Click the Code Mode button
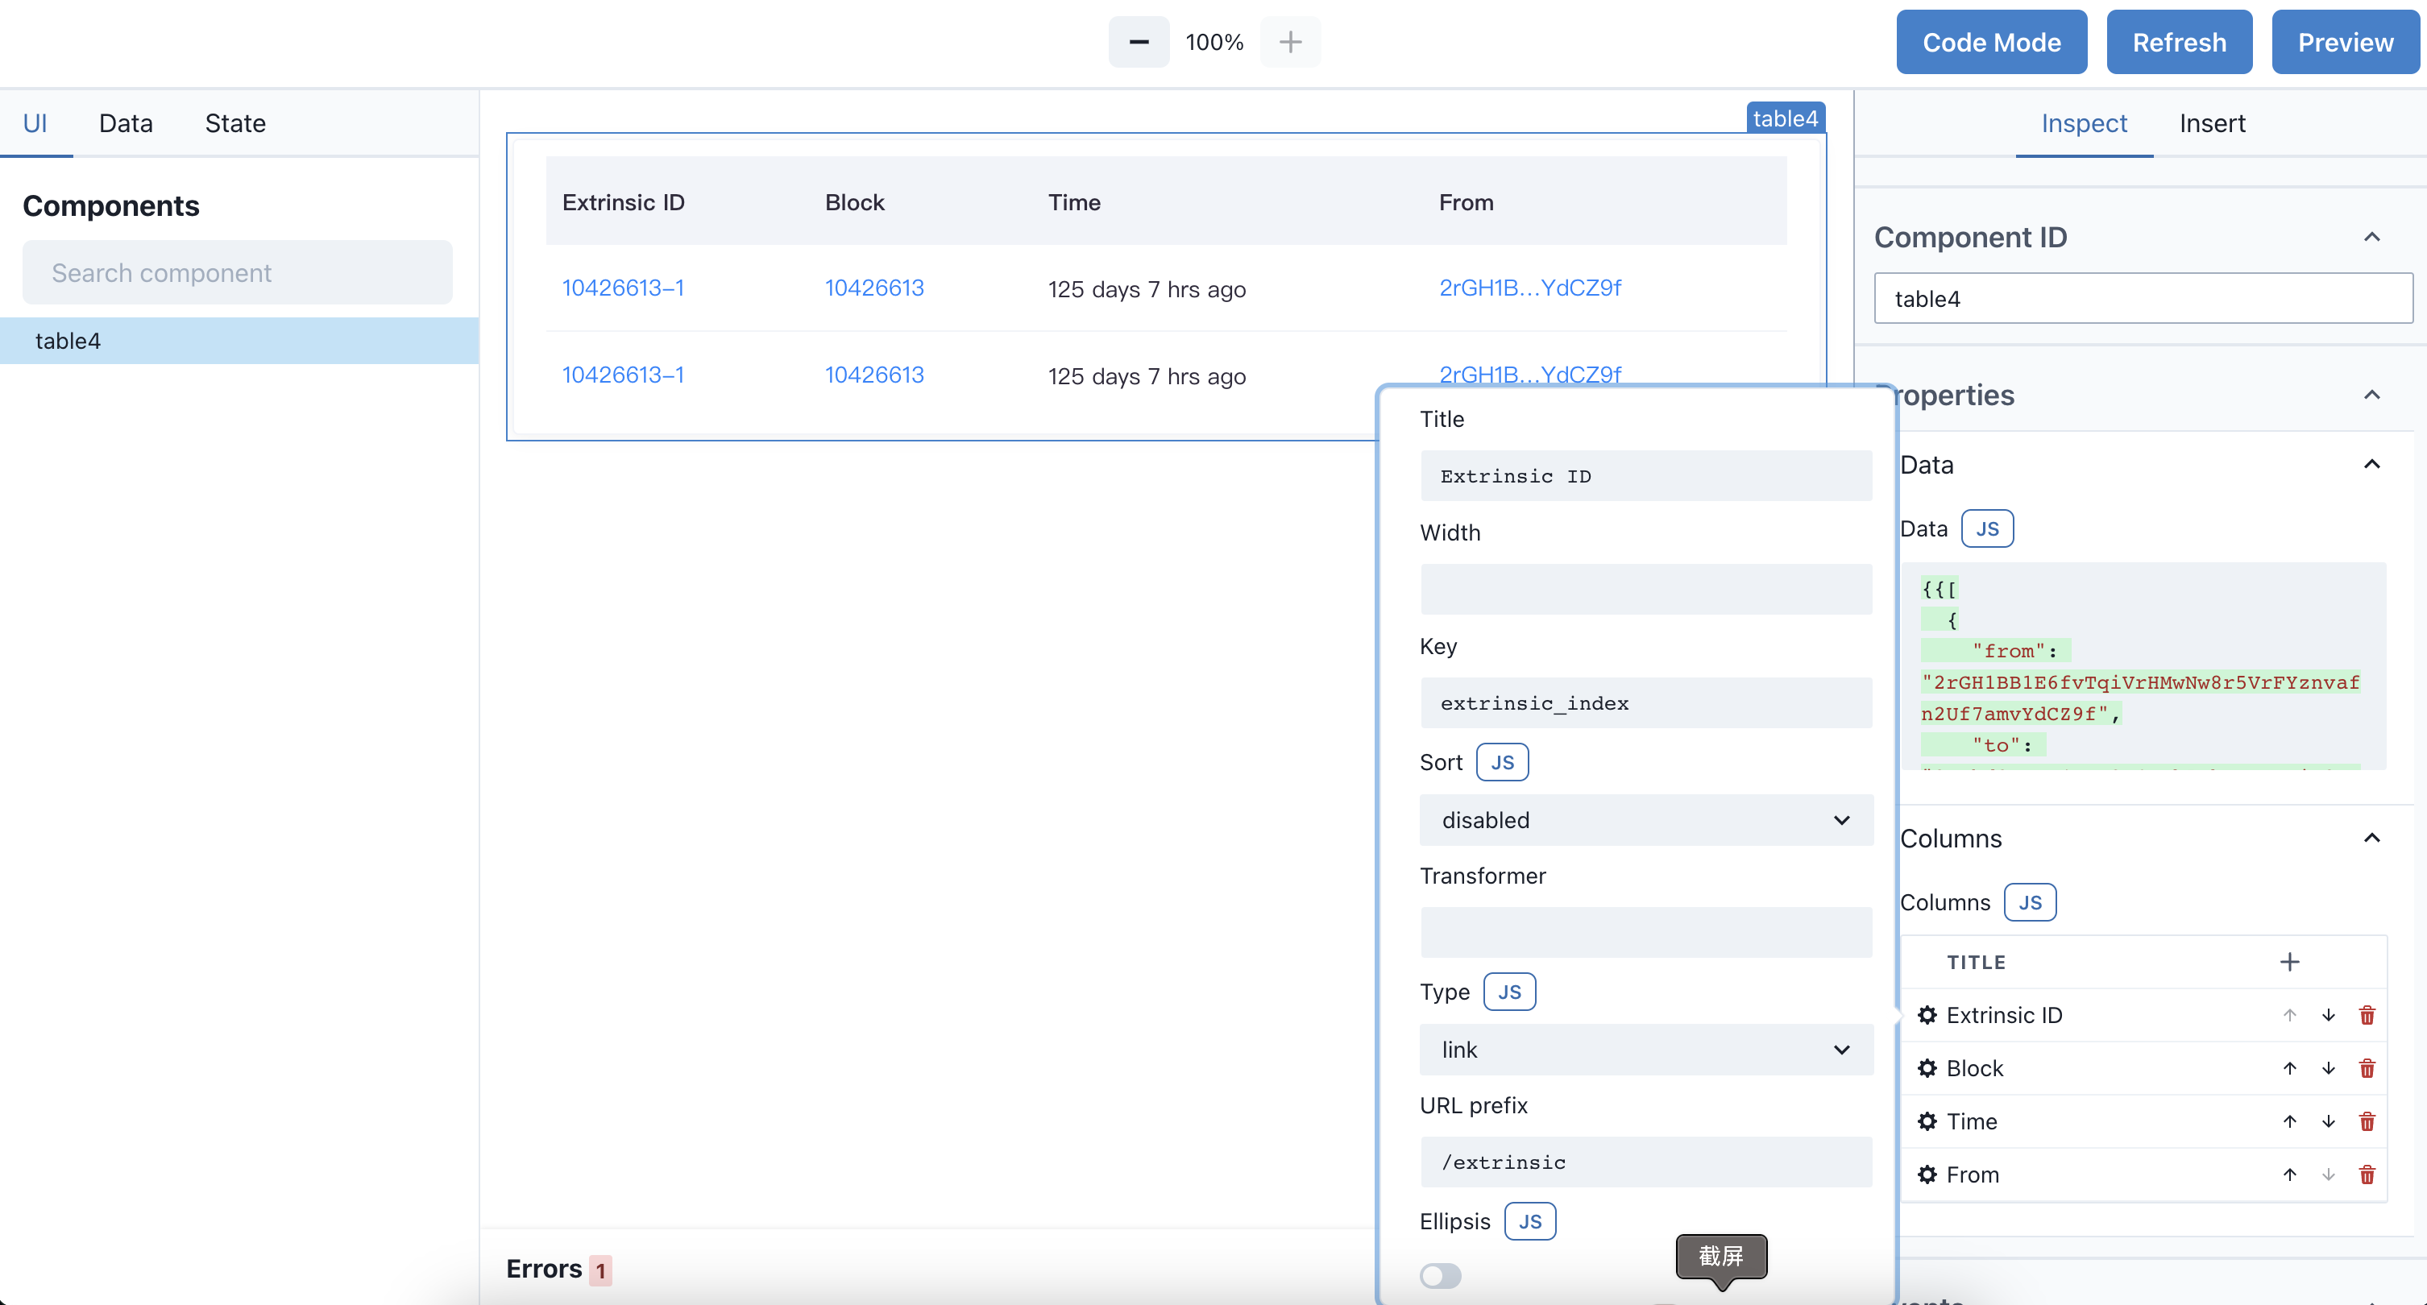The image size is (2427, 1305). (1991, 43)
